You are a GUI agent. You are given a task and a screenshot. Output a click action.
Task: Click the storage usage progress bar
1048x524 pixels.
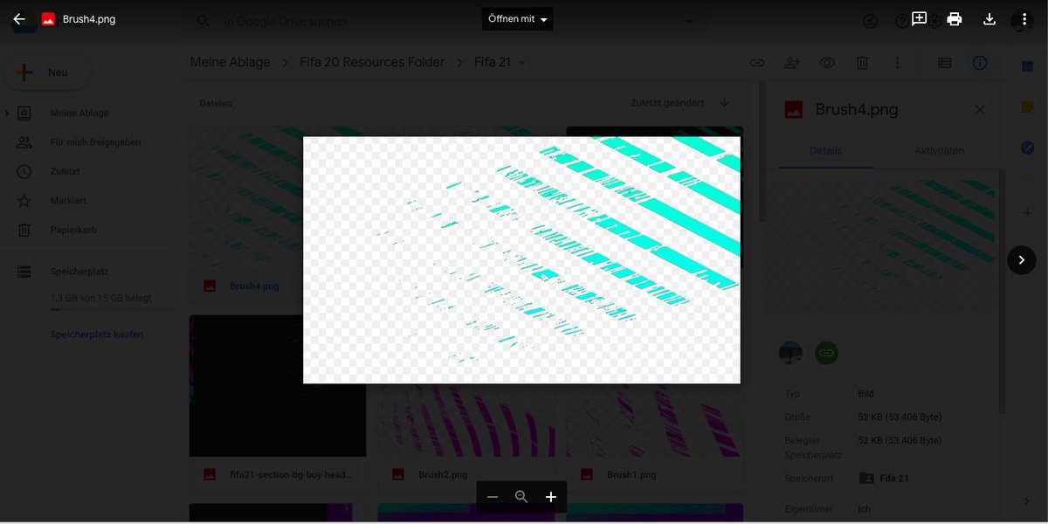click(111, 309)
